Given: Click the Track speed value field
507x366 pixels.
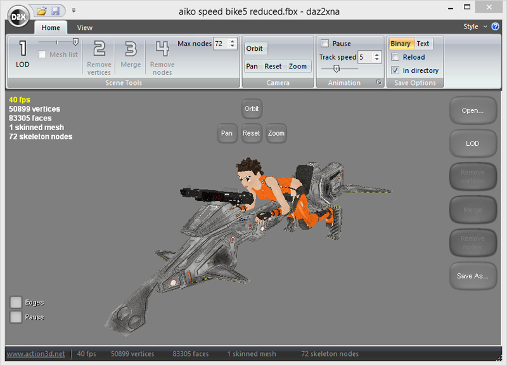Looking at the screenshot, I should pos(365,57).
